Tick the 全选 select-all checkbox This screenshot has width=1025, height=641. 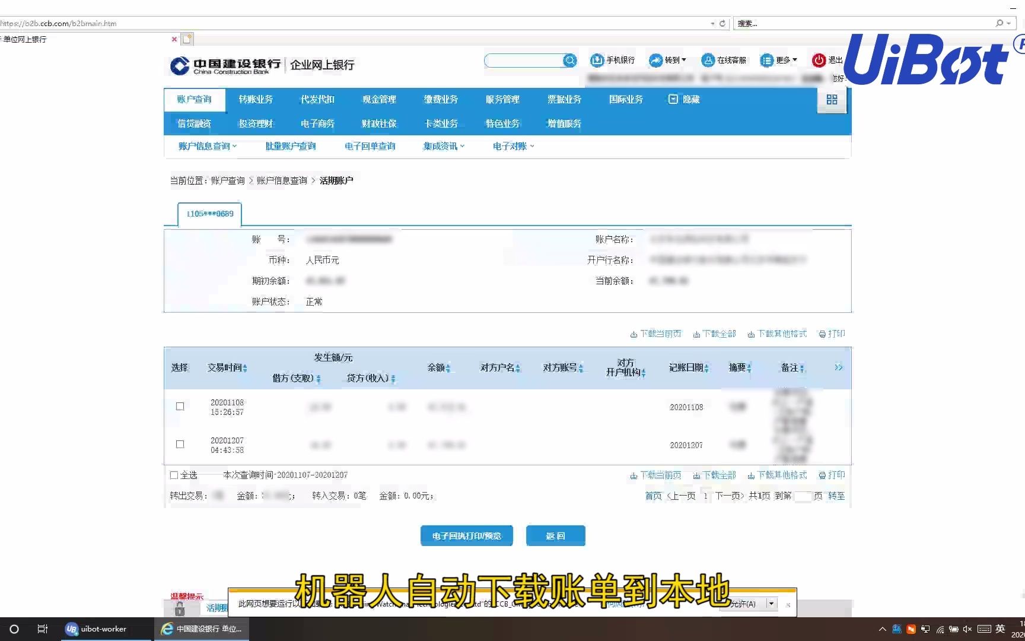(174, 475)
